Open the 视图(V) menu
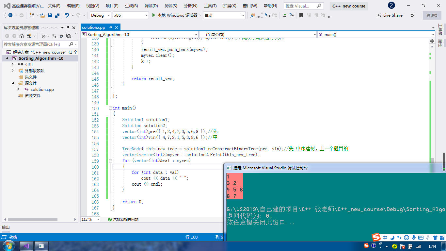Viewport: 446px width, 251px height. (92, 6)
